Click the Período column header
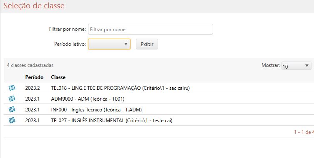 click(x=34, y=77)
